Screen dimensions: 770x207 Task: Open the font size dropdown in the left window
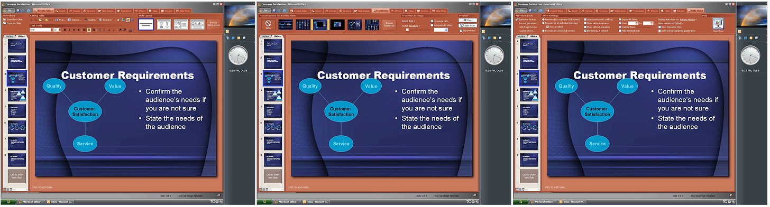[60, 30]
